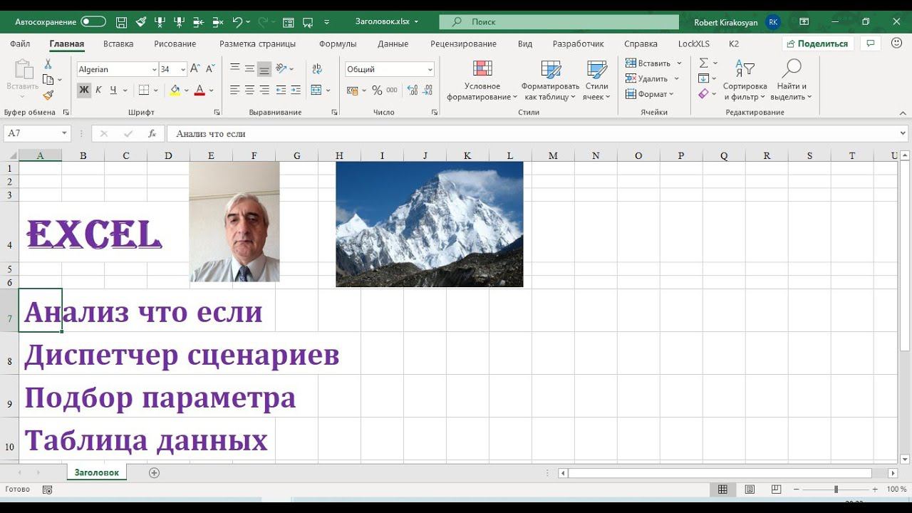The height and width of the screenshot is (513, 912).
Task: Center text horizontally
Action: (x=249, y=90)
